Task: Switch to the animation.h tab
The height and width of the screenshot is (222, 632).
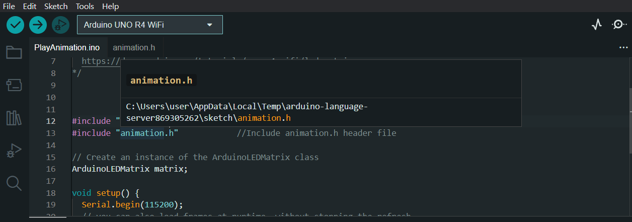Action: [x=134, y=47]
